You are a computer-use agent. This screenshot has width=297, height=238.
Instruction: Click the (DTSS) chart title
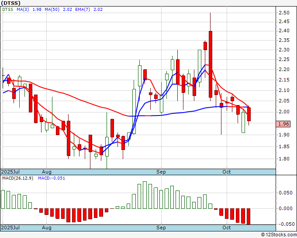click(x=10, y=3)
